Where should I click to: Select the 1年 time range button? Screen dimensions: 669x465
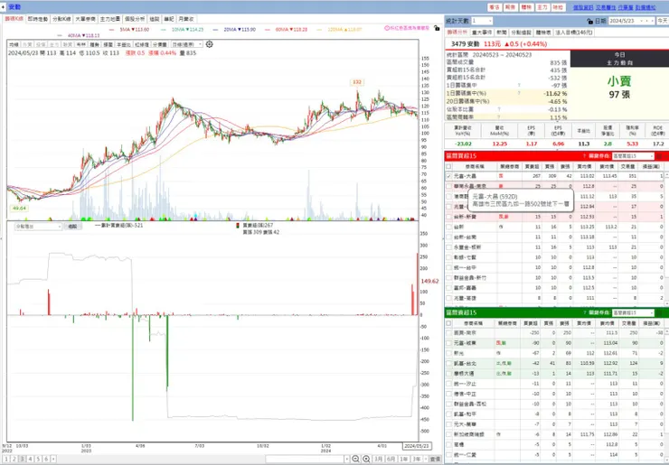click(403, 459)
